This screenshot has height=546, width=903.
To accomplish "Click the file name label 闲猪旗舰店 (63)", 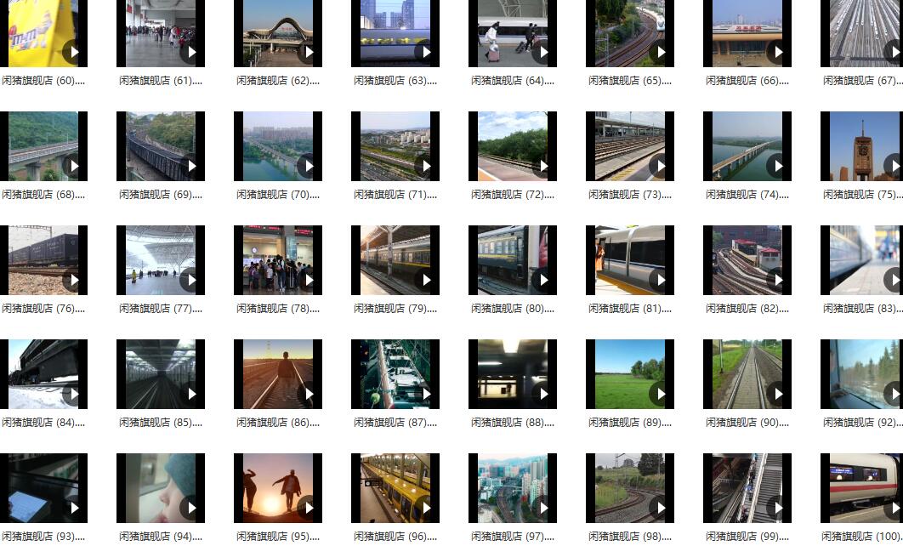I will click(395, 81).
